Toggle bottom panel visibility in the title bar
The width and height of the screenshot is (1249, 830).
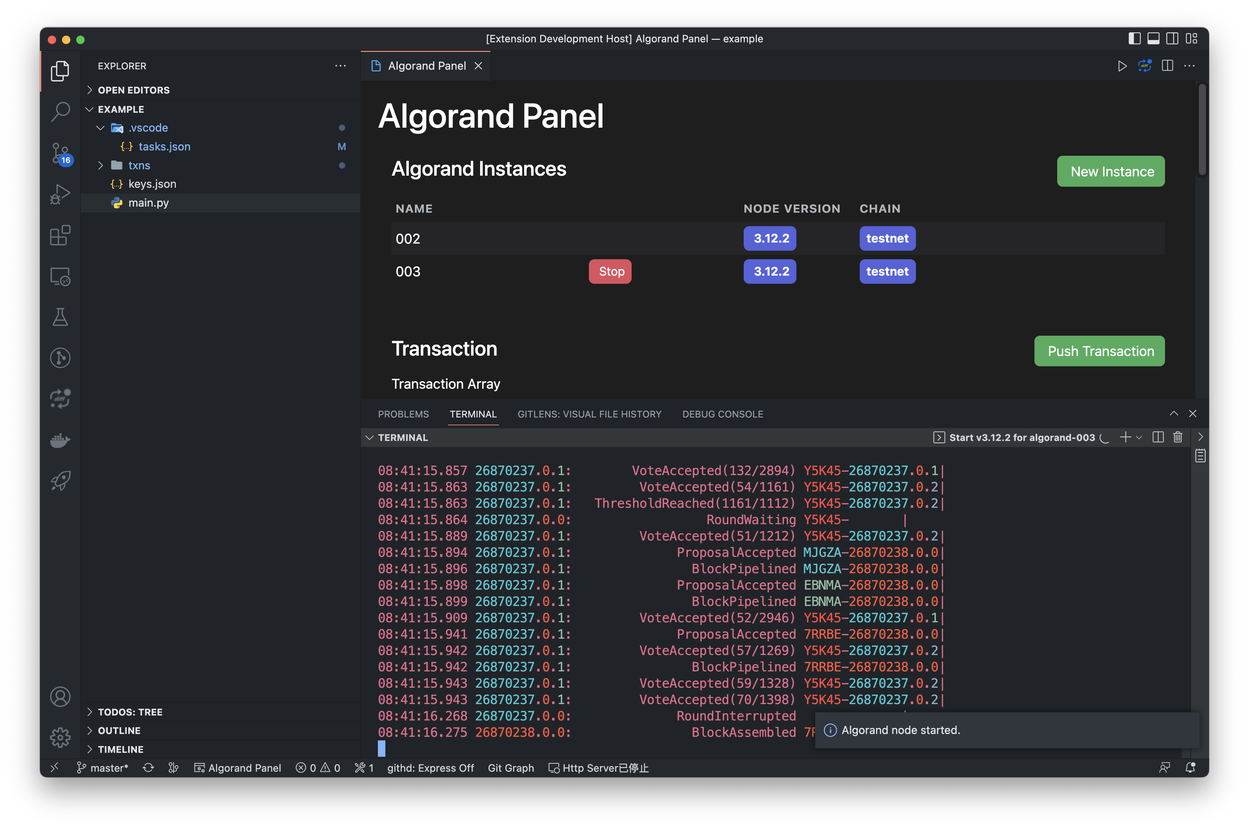pos(1153,39)
